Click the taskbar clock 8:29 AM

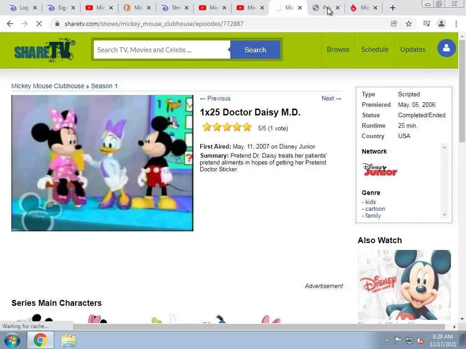442,337
